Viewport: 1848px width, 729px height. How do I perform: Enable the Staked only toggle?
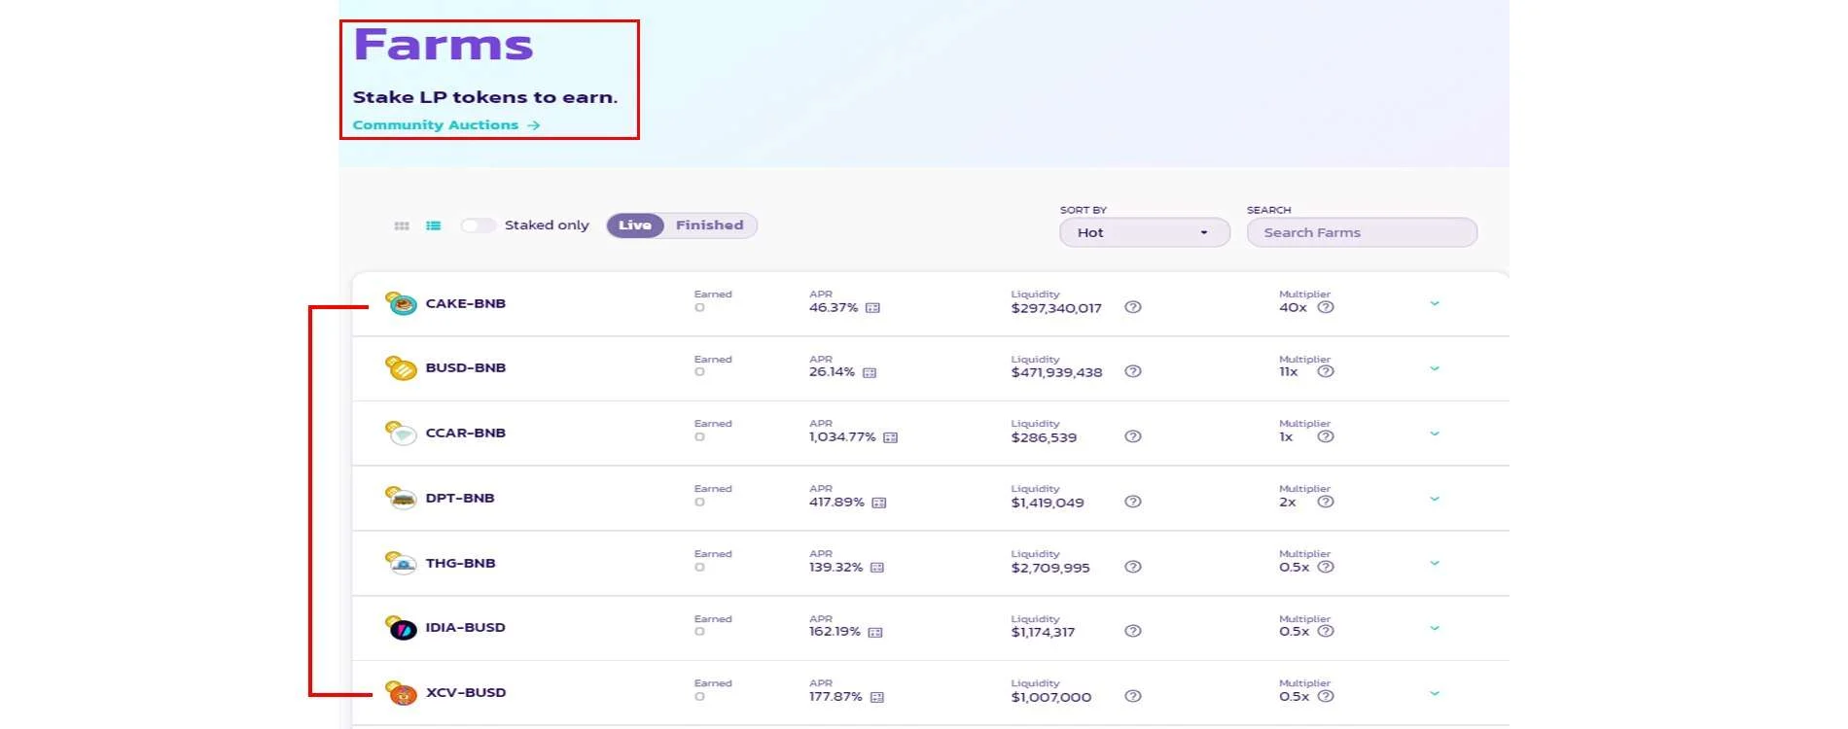478,226
